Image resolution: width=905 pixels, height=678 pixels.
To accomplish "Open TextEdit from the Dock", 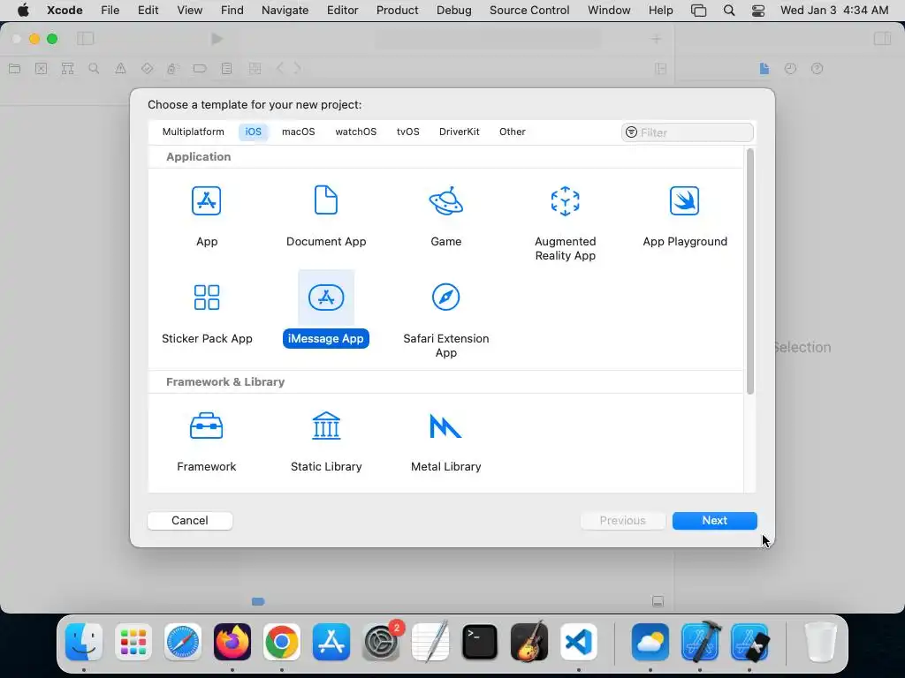I will (430, 642).
